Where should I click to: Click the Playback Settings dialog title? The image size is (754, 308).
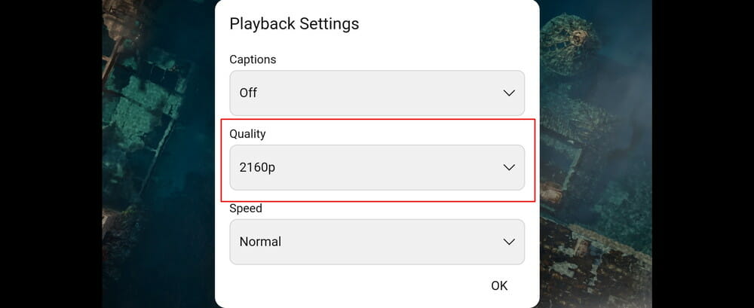[294, 24]
